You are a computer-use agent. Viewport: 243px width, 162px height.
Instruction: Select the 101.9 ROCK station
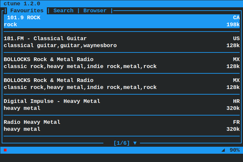click(x=122, y=21)
